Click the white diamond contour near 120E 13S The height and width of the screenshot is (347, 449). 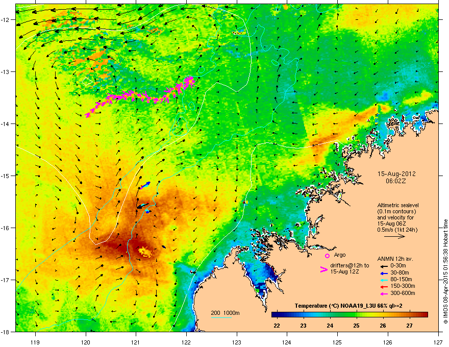(x=87, y=81)
